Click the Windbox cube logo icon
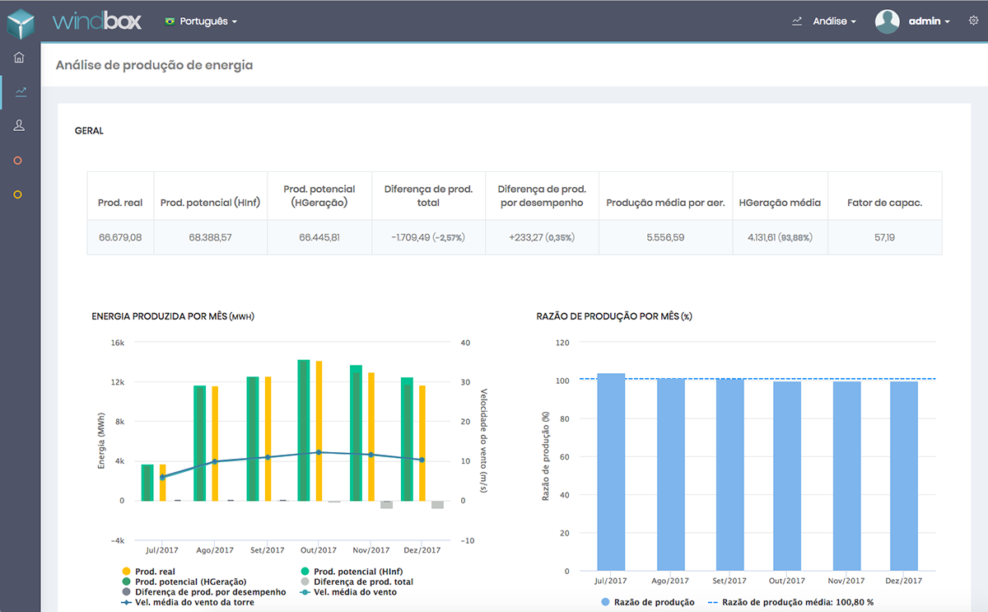This screenshot has width=988, height=612. coord(20,21)
